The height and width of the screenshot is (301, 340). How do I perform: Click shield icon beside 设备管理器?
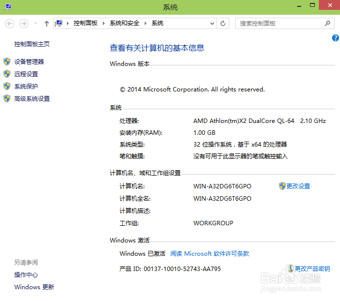click(7, 61)
